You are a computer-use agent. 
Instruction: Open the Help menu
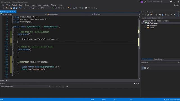coord(60,5)
